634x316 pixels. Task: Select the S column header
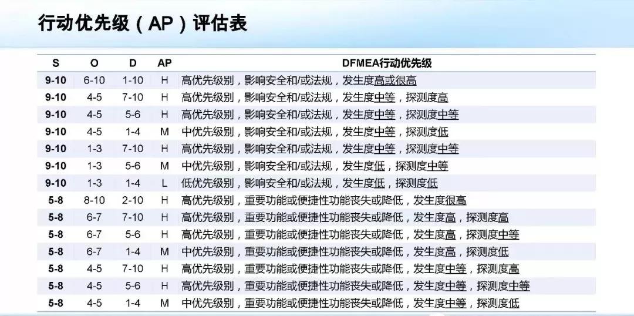(55, 63)
